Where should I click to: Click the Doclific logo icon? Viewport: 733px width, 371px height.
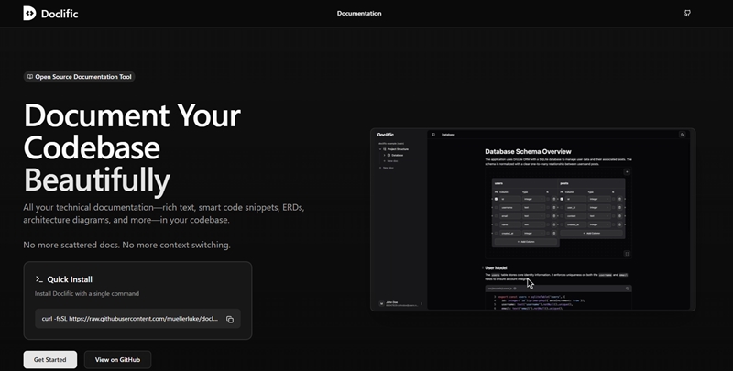coord(29,13)
